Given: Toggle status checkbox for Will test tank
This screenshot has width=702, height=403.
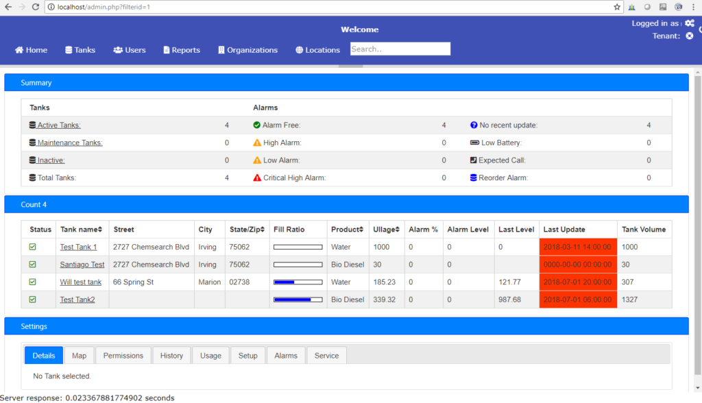Looking at the screenshot, I should [x=33, y=282].
